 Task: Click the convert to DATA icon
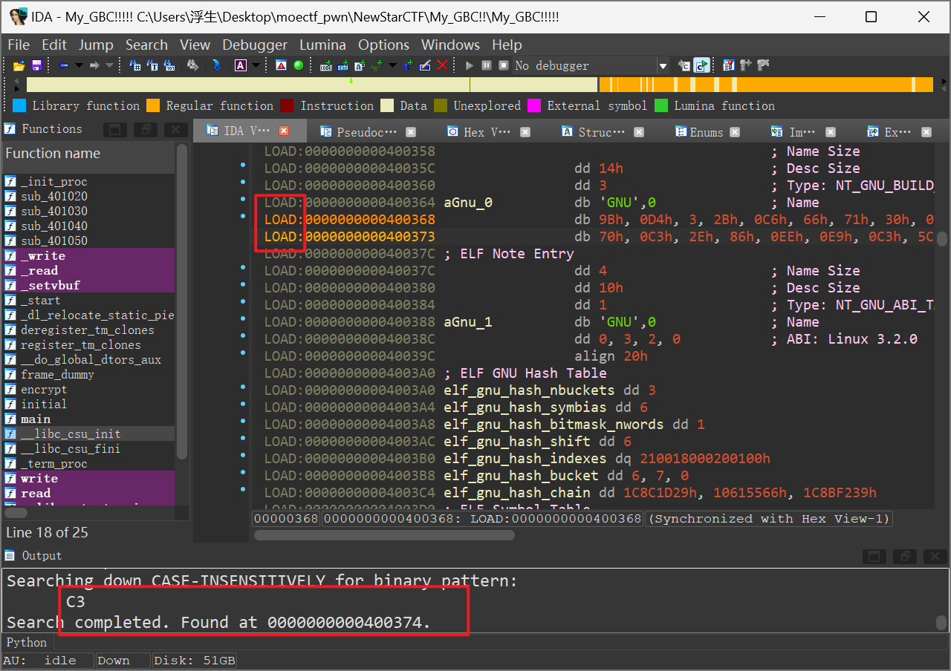coord(343,65)
